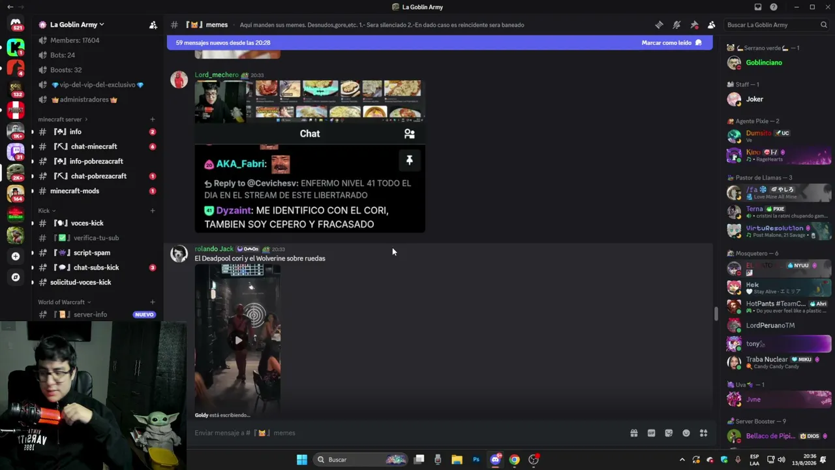835x470 pixels.
Task: Open the server-info channel
Action: tap(97, 315)
